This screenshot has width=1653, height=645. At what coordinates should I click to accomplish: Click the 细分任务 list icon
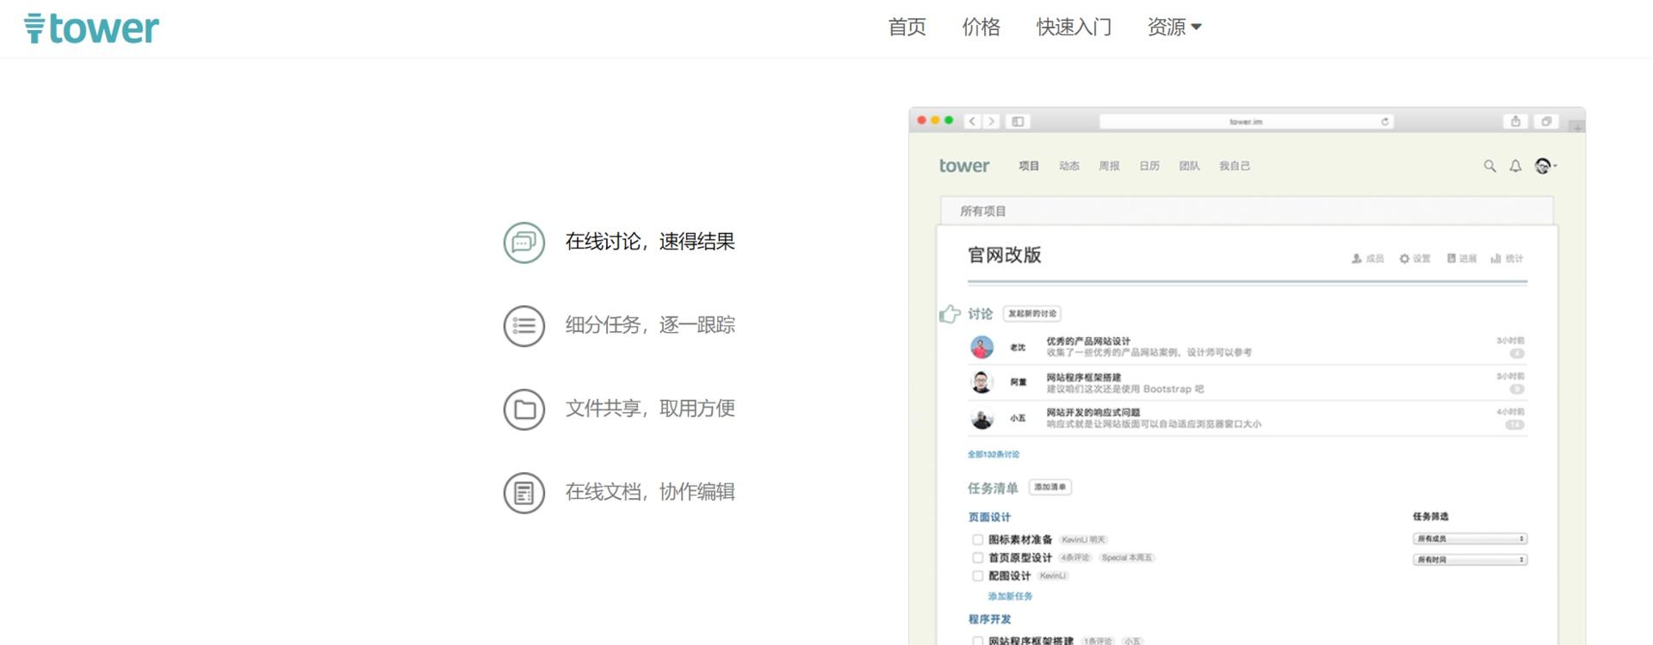[524, 326]
